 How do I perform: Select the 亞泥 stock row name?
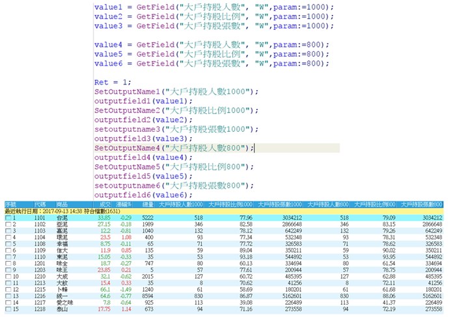(62, 223)
